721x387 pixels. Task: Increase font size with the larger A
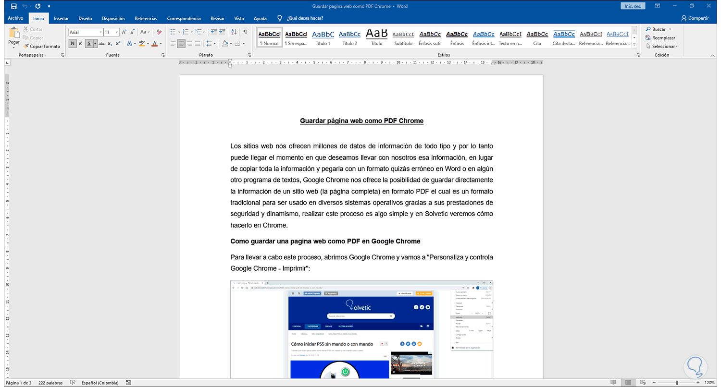124,32
